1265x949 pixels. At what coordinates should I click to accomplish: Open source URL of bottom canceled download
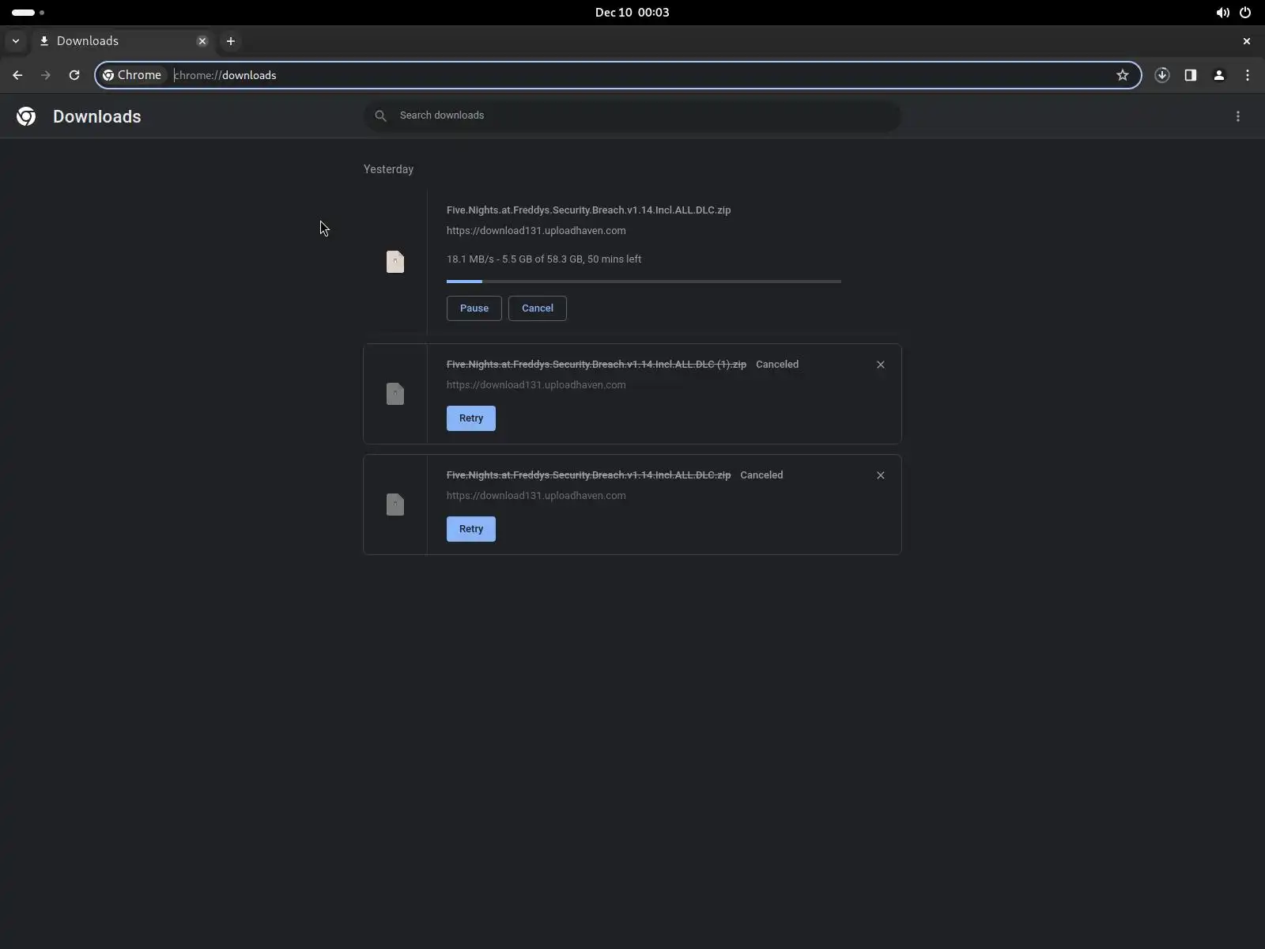536,496
